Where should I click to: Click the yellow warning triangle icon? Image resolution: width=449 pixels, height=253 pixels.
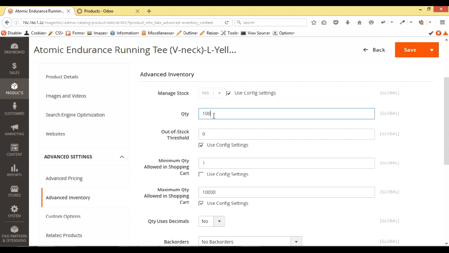445,33
